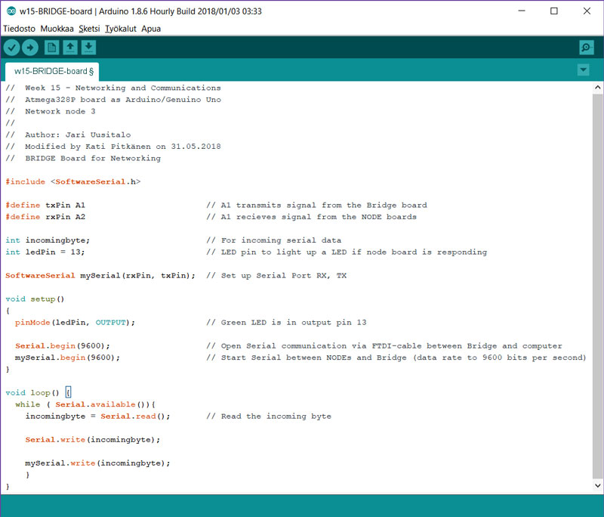Click 'incomingbyte = Serial.read();' statement

pos(98,416)
